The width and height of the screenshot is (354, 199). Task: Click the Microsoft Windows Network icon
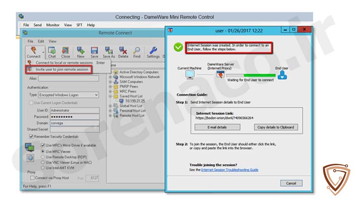pyautogui.click(x=116, y=77)
